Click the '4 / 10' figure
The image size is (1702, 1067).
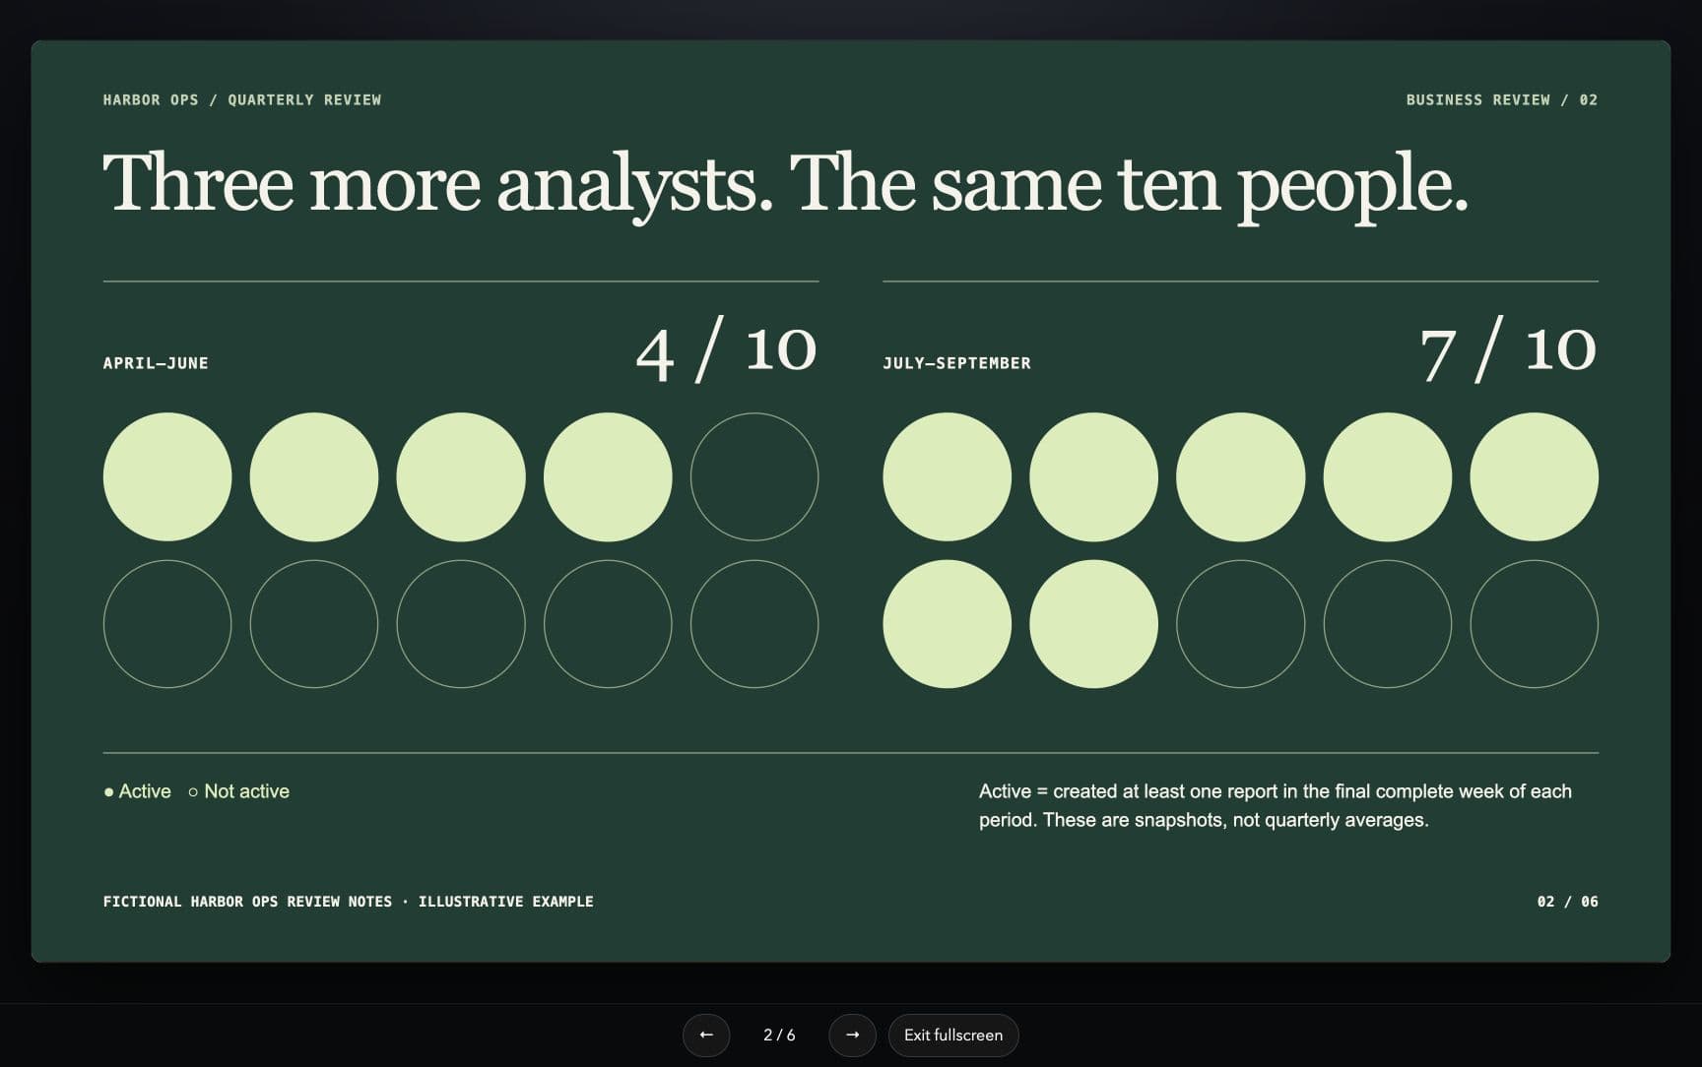pyautogui.click(x=727, y=350)
